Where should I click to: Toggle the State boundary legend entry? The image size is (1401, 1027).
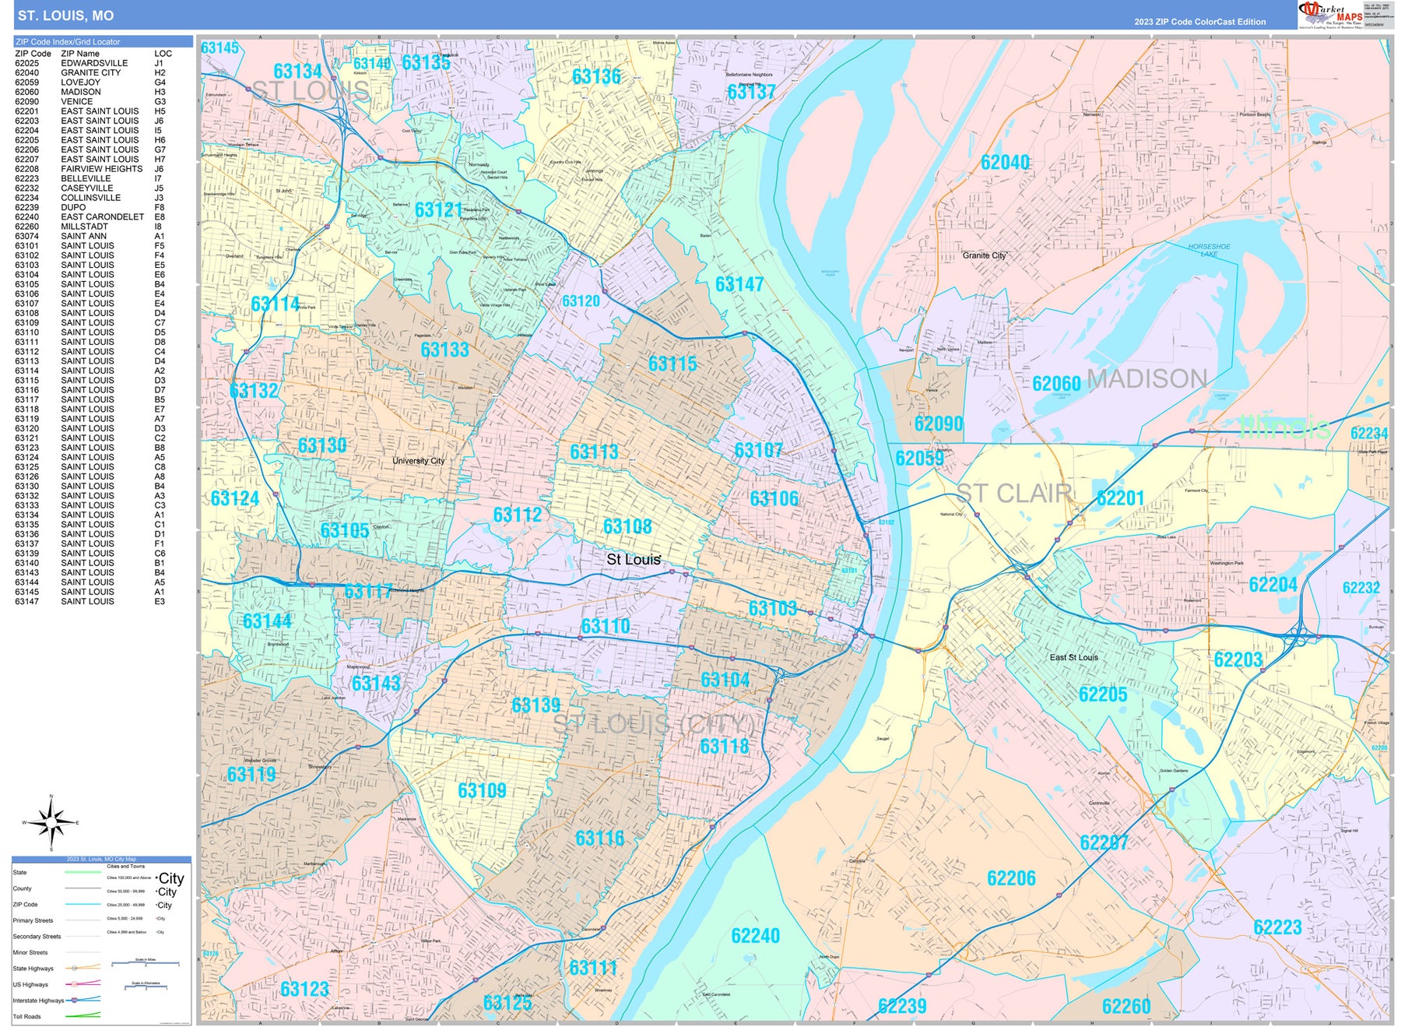click(x=83, y=872)
